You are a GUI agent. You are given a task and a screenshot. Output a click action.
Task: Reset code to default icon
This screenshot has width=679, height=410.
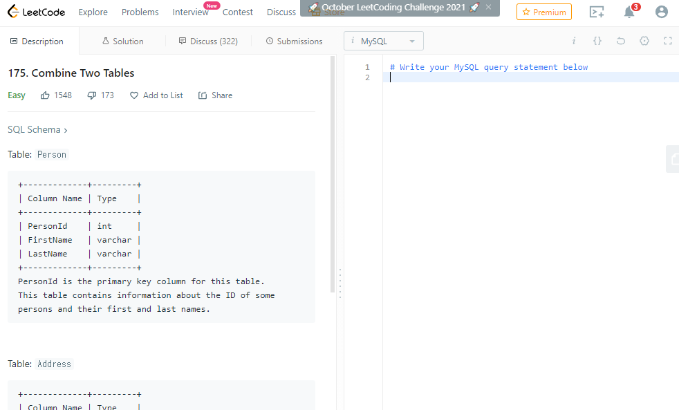tap(620, 41)
